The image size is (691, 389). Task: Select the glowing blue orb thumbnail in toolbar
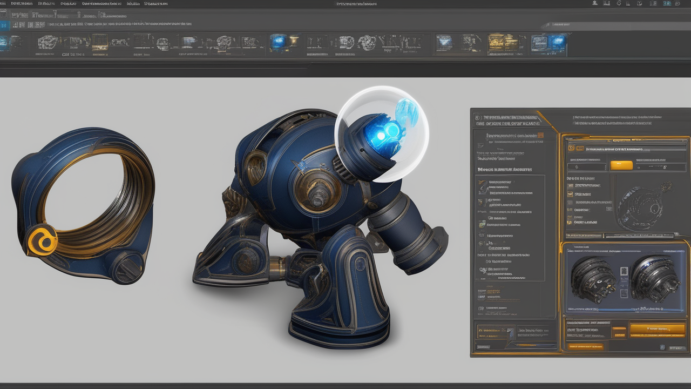click(x=277, y=42)
